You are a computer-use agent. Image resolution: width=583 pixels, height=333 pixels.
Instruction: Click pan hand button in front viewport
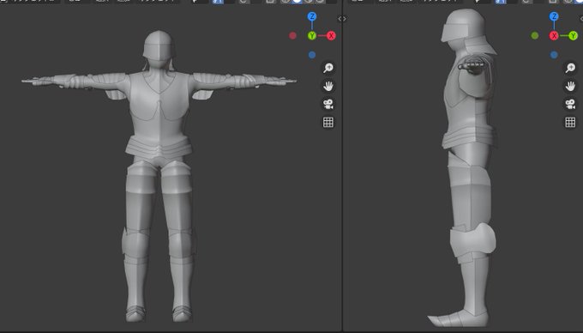tap(328, 86)
